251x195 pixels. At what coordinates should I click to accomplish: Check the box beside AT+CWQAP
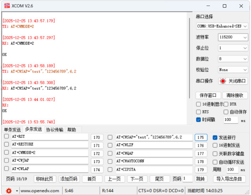(x=110, y=153)
